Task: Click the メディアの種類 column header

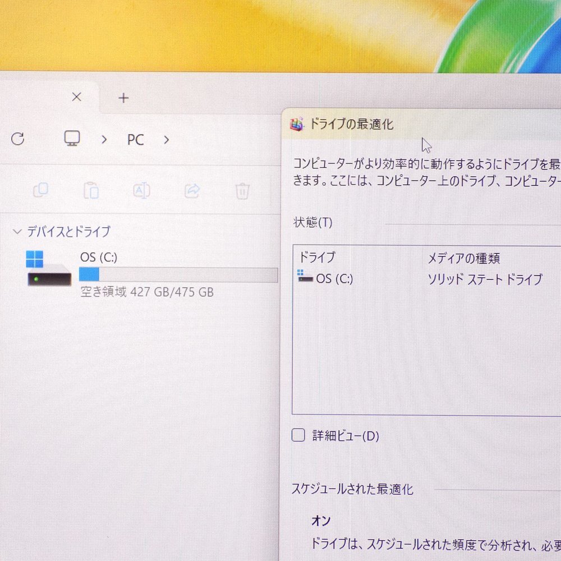Action: click(464, 258)
